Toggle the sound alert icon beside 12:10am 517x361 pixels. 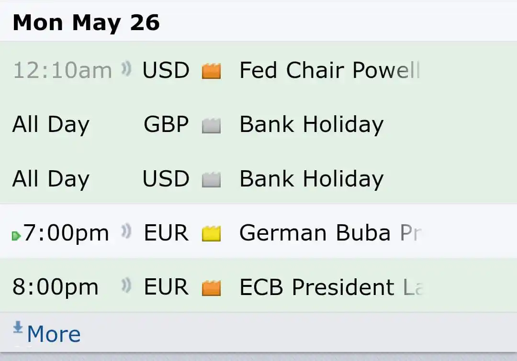[x=126, y=69]
